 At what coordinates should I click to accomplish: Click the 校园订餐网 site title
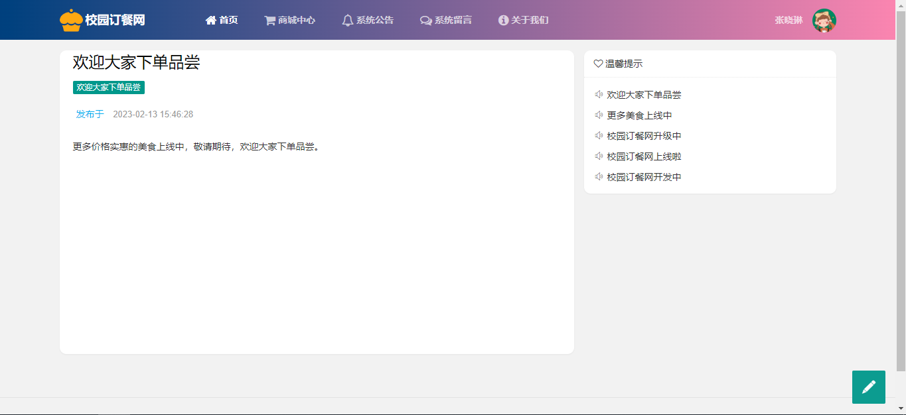115,21
